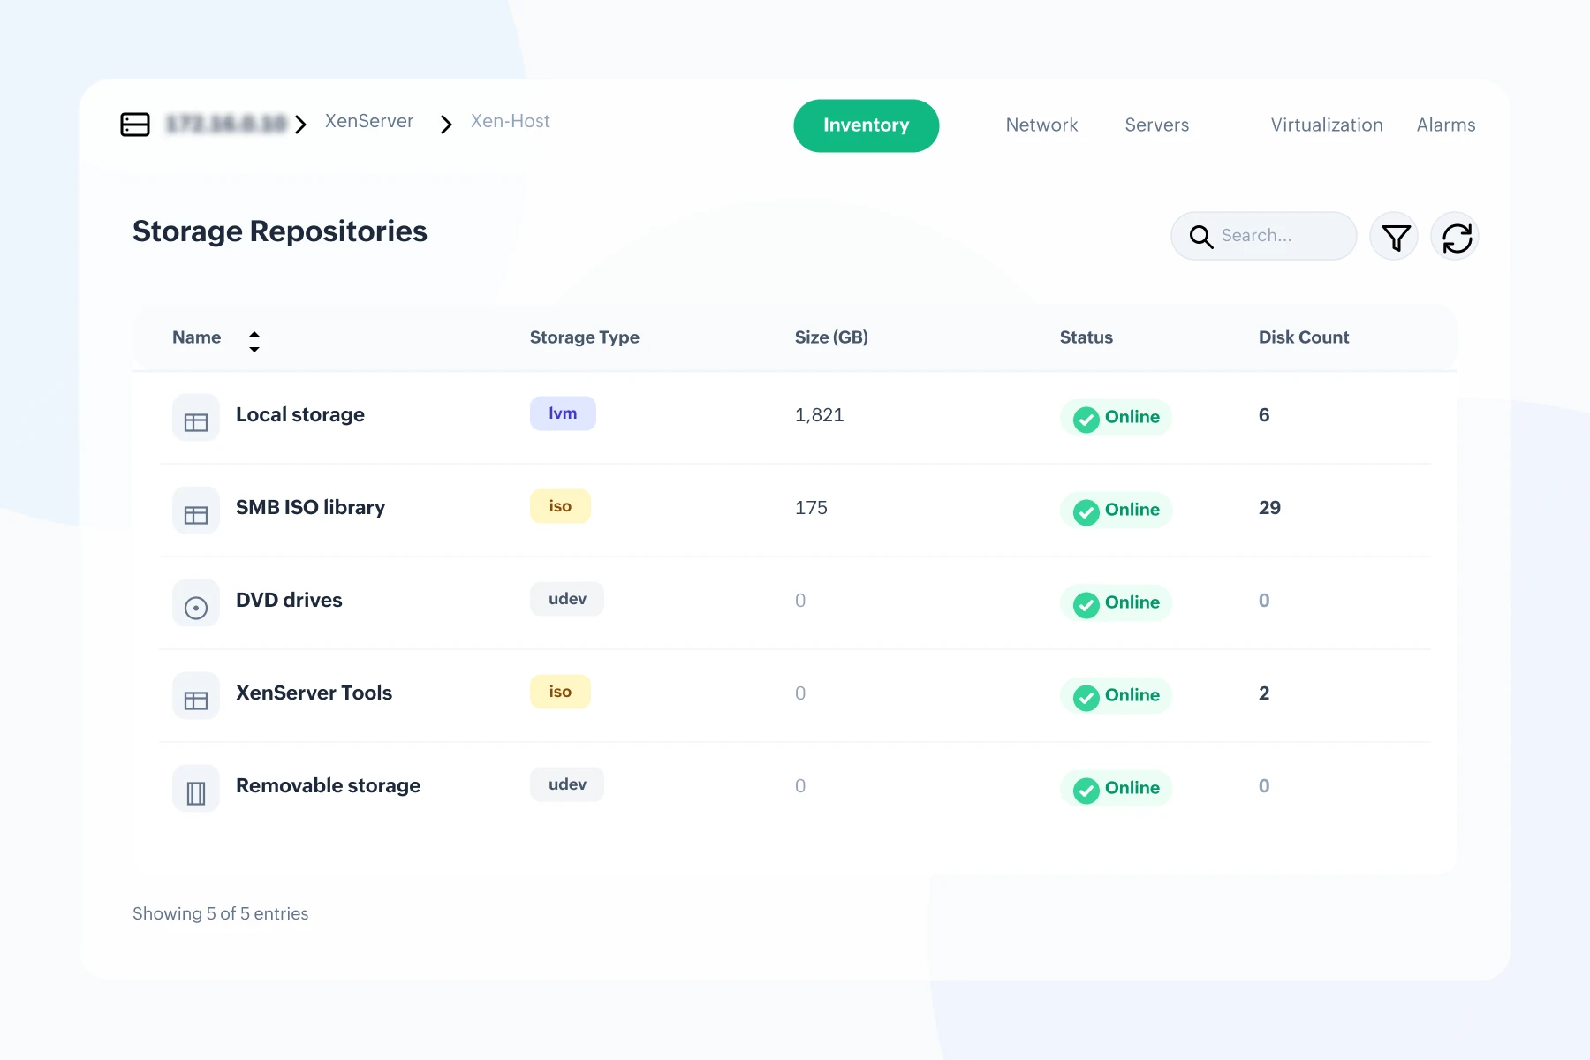Click the udev badge for DVD drives
This screenshot has height=1060, width=1590.
(x=567, y=599)
